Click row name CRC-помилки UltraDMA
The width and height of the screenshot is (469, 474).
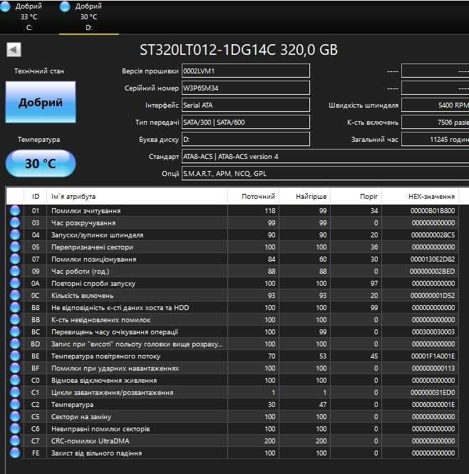tap(90, 440)
